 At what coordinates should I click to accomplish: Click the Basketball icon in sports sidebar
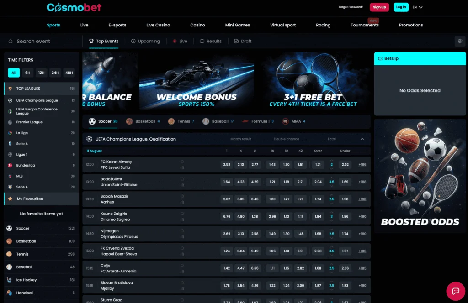(x=9, y=241)
